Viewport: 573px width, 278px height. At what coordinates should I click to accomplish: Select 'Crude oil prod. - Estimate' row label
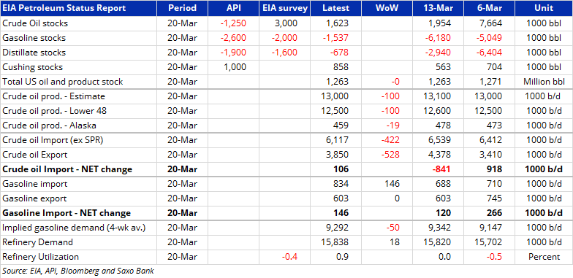pos(54,96)
